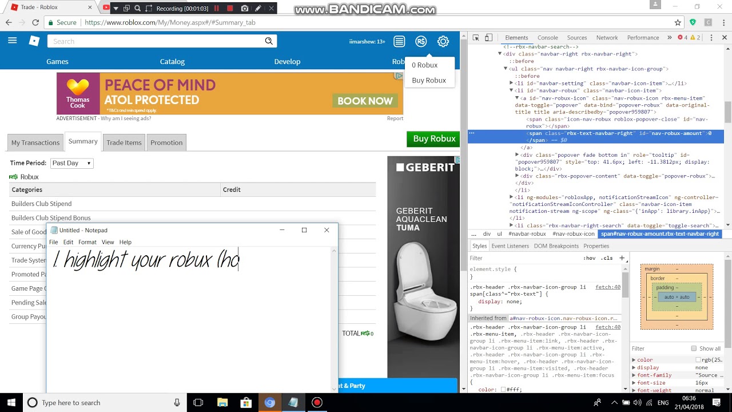Image resolution: width=732 pixels, height=412 pixels.
Task: Toggle the Show all checkbox in Computed pane
Action: click(x=694, y=348)
